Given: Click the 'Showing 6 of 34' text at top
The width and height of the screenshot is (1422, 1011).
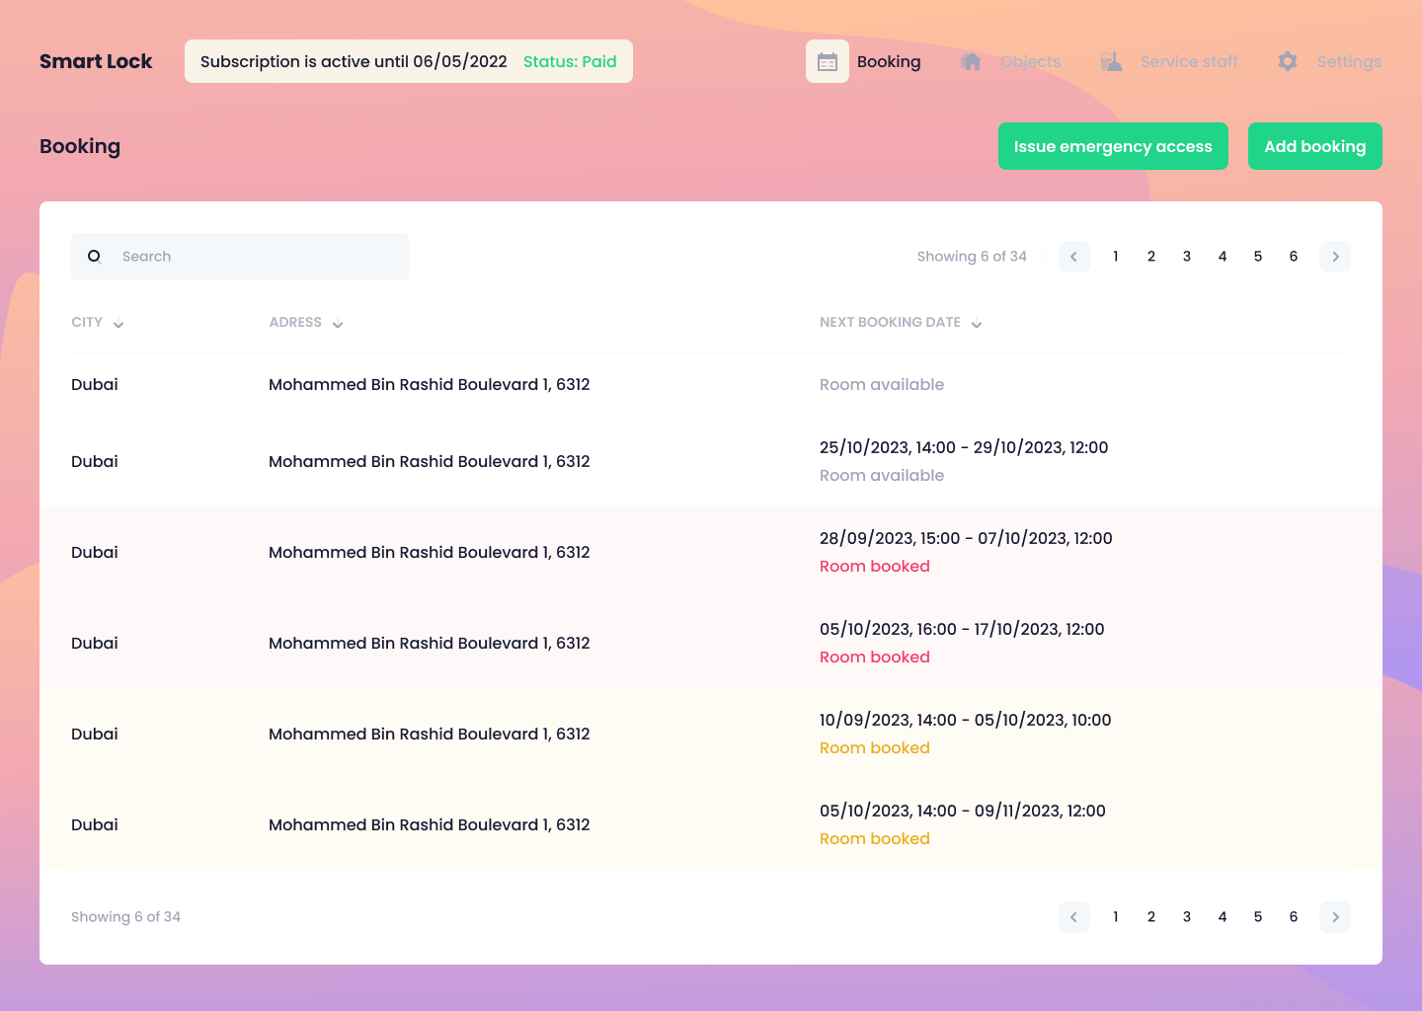Looking at the screenshot, I should (x=972, y=257).
